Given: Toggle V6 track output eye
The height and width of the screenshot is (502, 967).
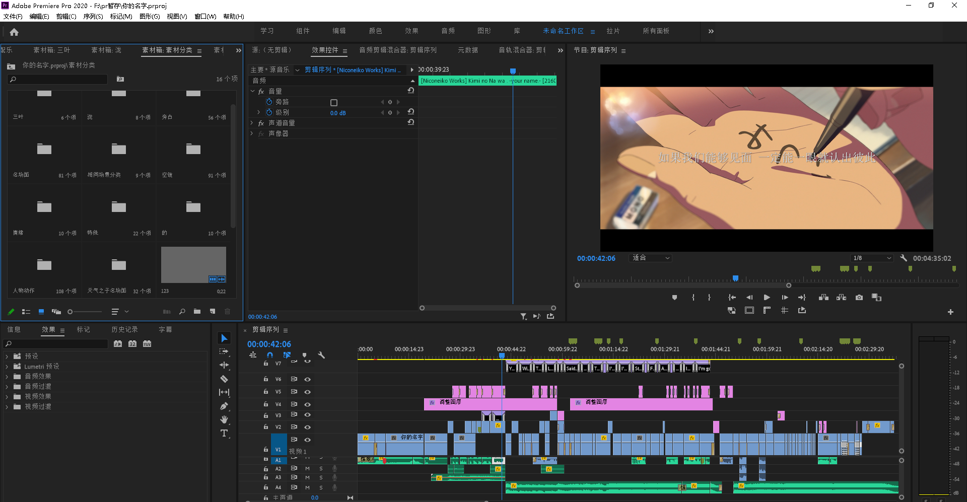Looking at the screenshot, I should click(307, 379).
